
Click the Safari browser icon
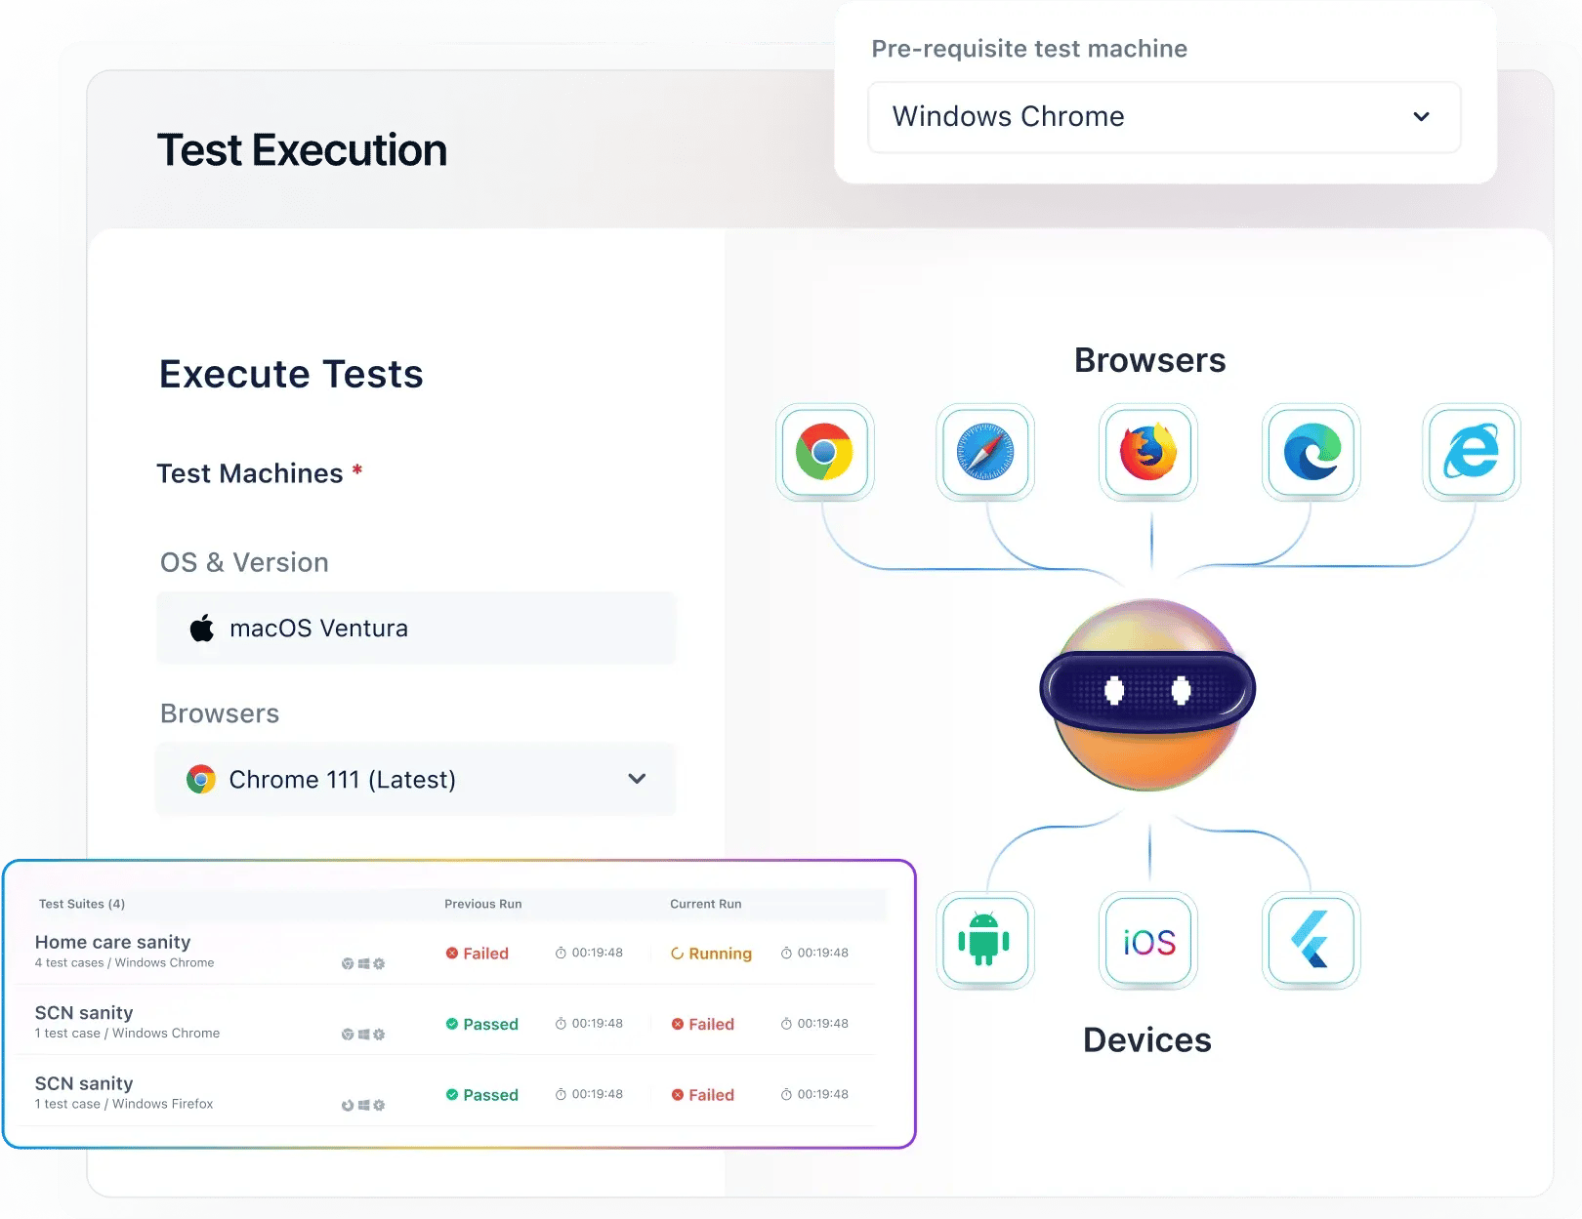click(984, 452)
